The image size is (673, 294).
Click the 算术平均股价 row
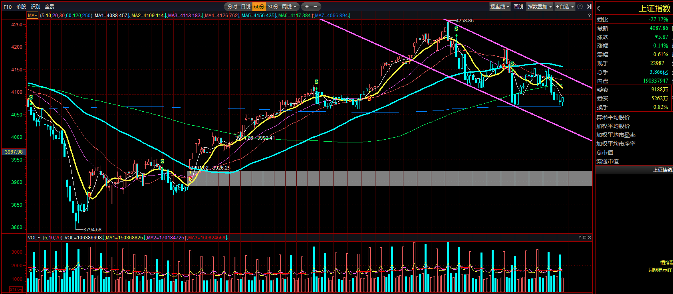613,117
